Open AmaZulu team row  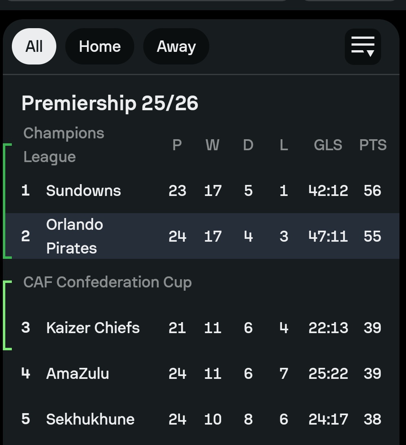(x=202, y=373)
